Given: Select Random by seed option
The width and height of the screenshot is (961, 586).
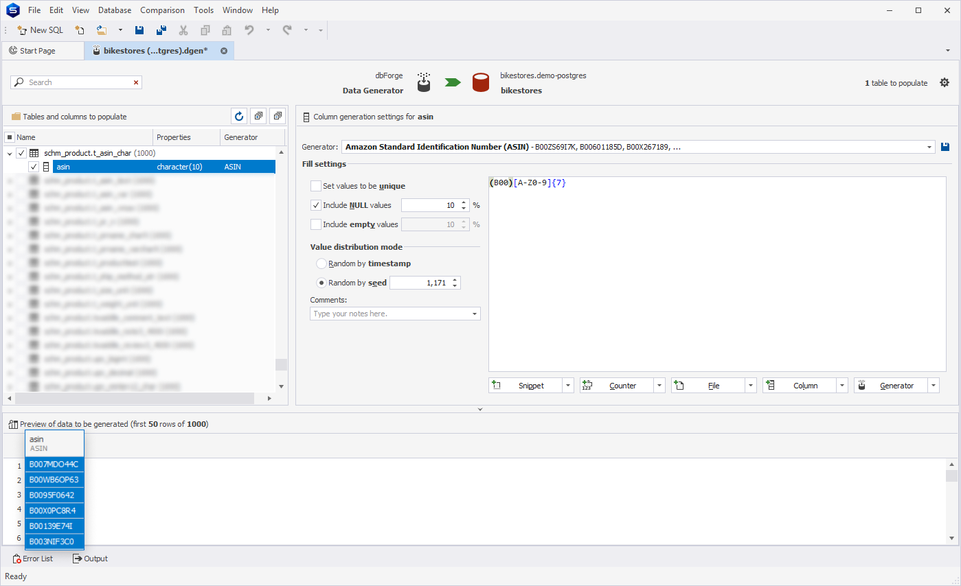Looking at the screenshot, I should tap(321, 283).
